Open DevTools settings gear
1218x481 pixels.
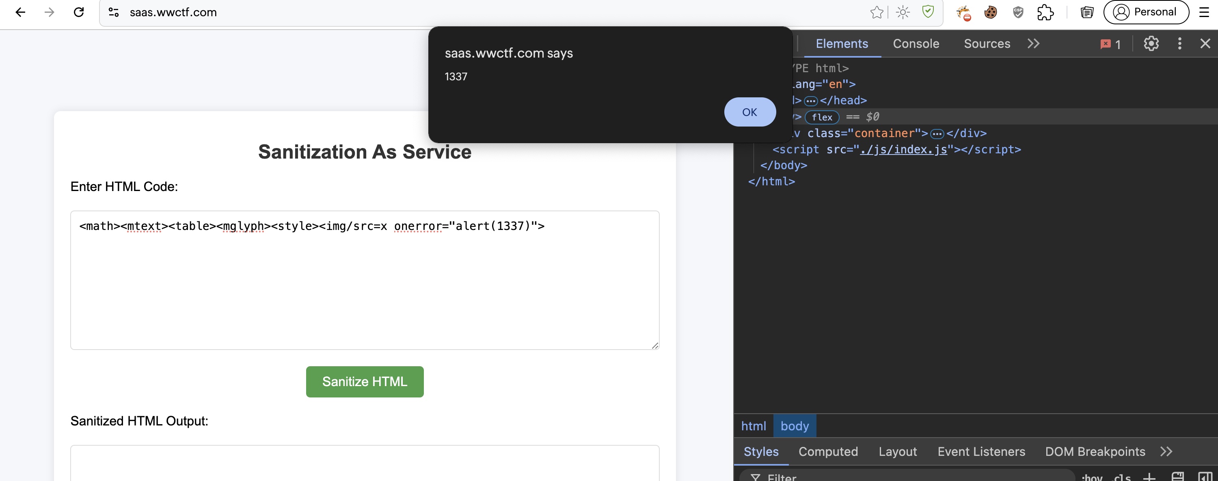pos(1151,43)
